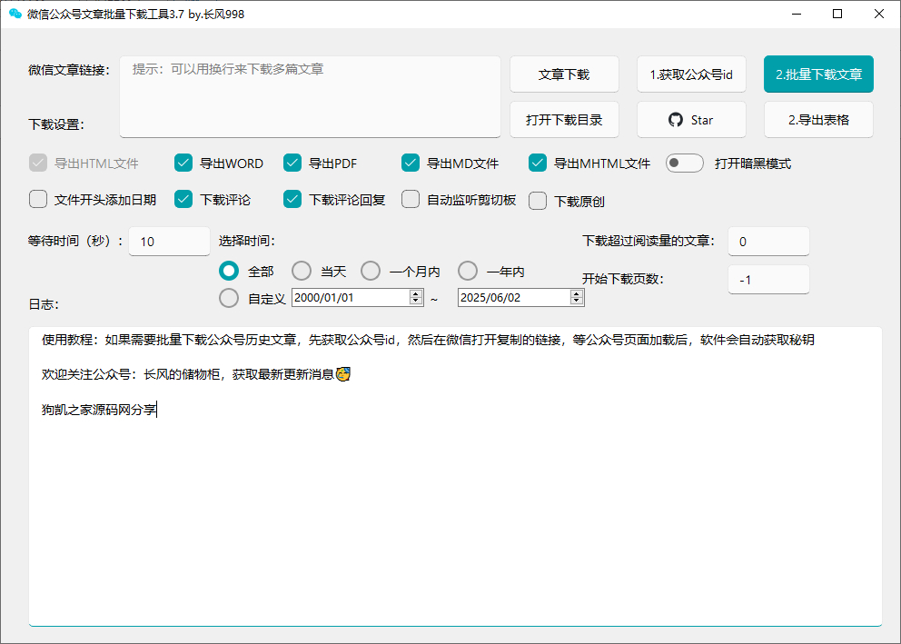Click the 文章下载 download button
The height and width of the screenshot is (644, 901).
tap(564, 74)
